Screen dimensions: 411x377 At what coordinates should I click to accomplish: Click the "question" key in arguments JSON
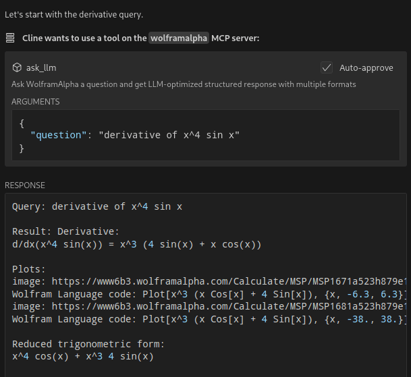[59, 135]
